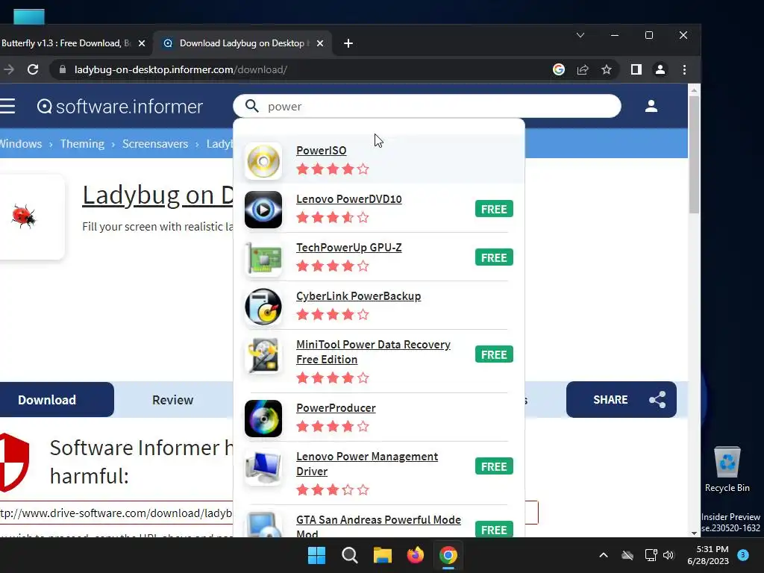Click the Ladybug on Desktop title link
The image size is (764, 573).
[157, 195]
